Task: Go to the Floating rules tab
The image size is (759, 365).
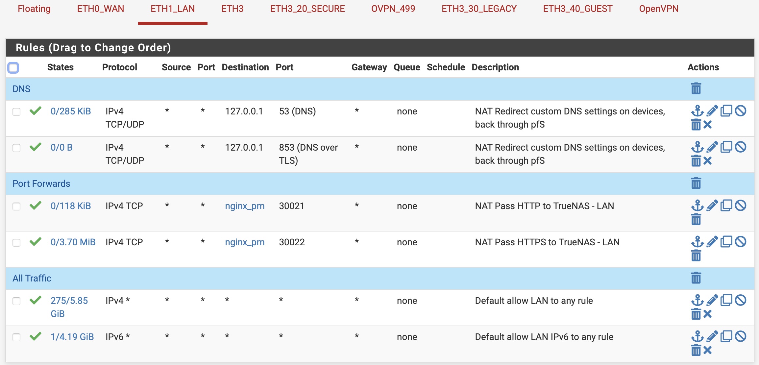Action: click(x=34, y=9)
